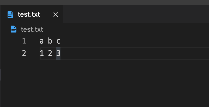Select the test.txt tab label

coord(29,14)
